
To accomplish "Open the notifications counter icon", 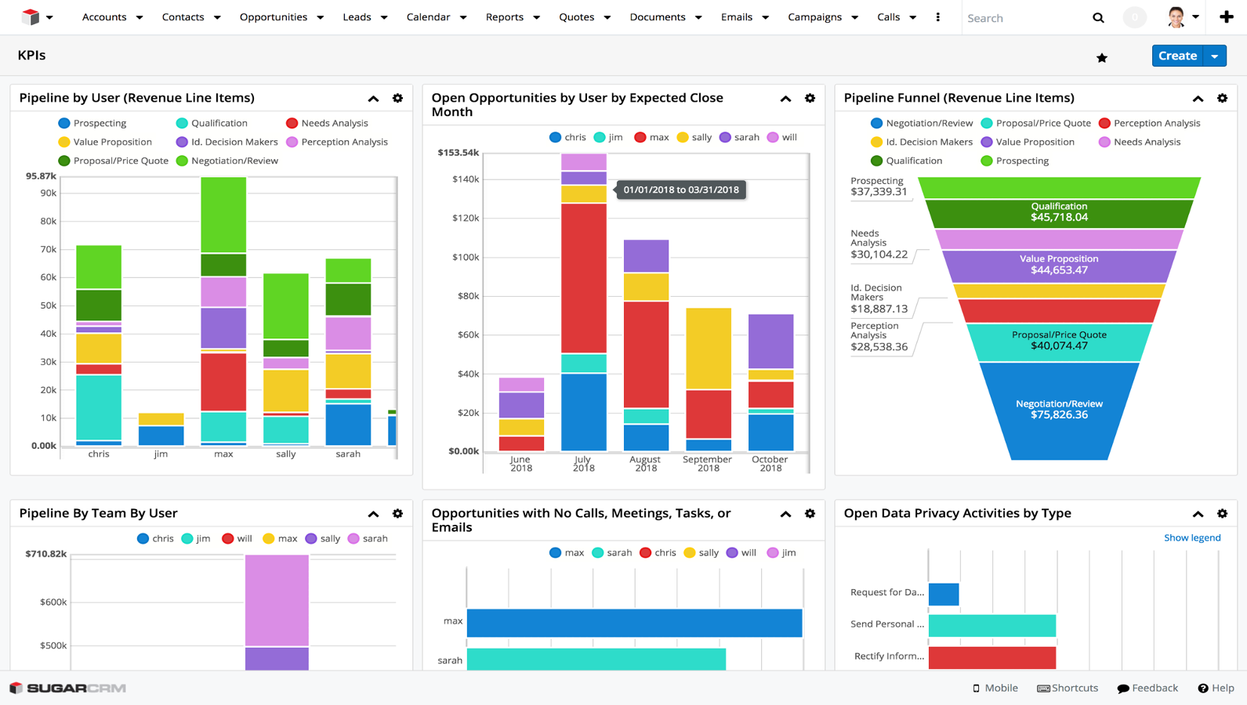I will point(1134,17).
